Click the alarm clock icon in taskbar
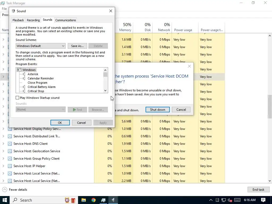 point(67,200)
